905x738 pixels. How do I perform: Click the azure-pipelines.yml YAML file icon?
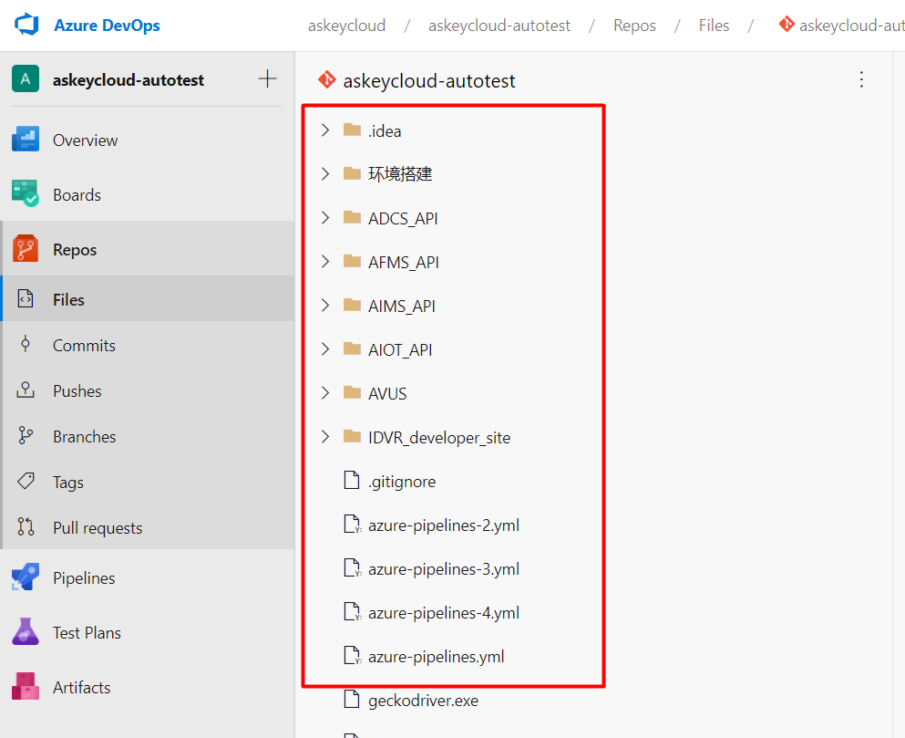click(x=352, y=655)
